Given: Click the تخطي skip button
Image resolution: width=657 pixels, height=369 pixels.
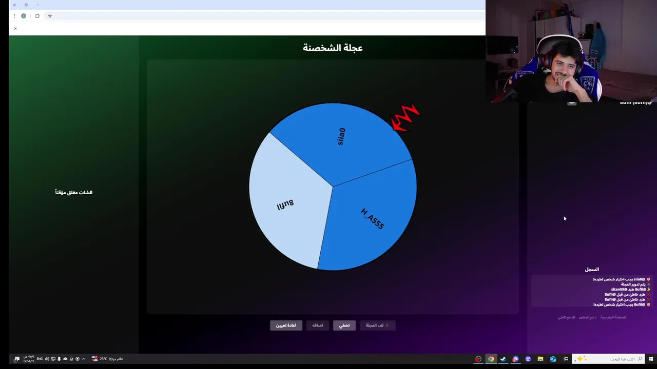Looking at the screenshot, I should click(x=344, y=325).
